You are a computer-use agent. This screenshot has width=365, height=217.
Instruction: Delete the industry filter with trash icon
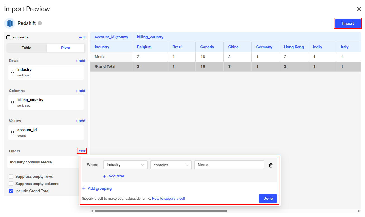[271, 165]
